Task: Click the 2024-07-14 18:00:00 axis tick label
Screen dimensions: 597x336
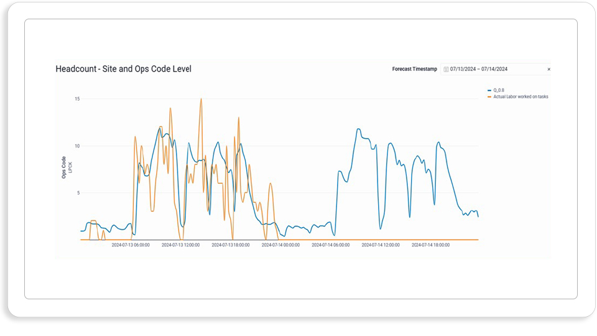Action: [430, 245]
